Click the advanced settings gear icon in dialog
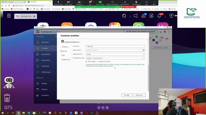This screenshot has width=206, height=115. tap(62, 41)
